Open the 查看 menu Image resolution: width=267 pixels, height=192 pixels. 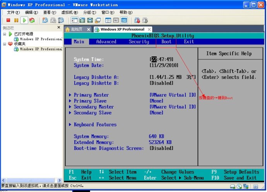tap(50, 12)
